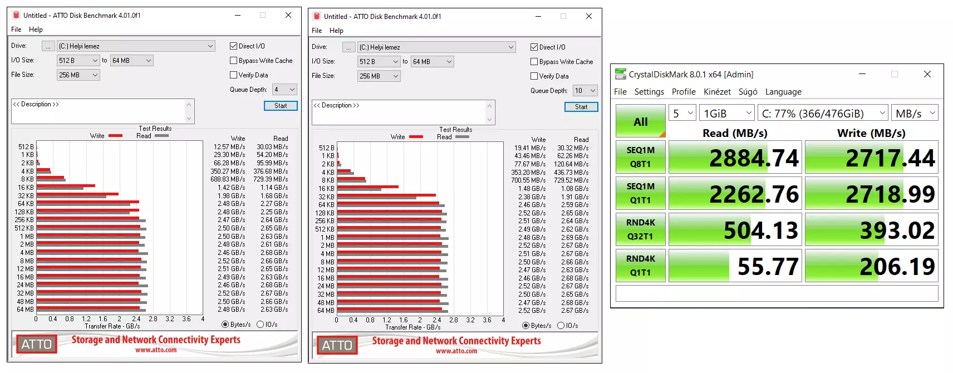Run the SEQ1M Q8T1 test
Viewport: 953px width, 373px height.
[641, 157]
